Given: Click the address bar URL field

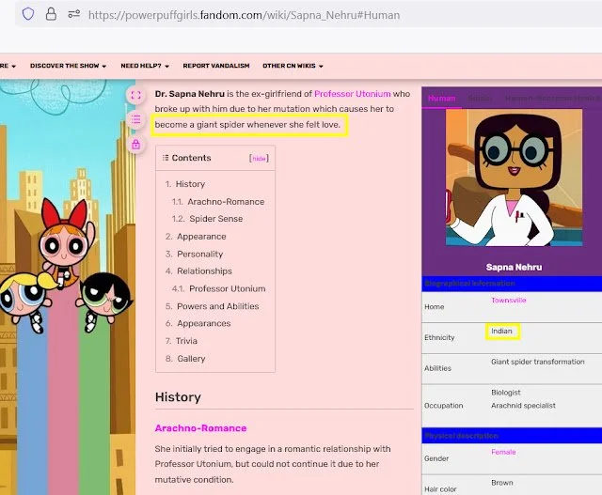Looking at the screenshot, I should (245, 15).
